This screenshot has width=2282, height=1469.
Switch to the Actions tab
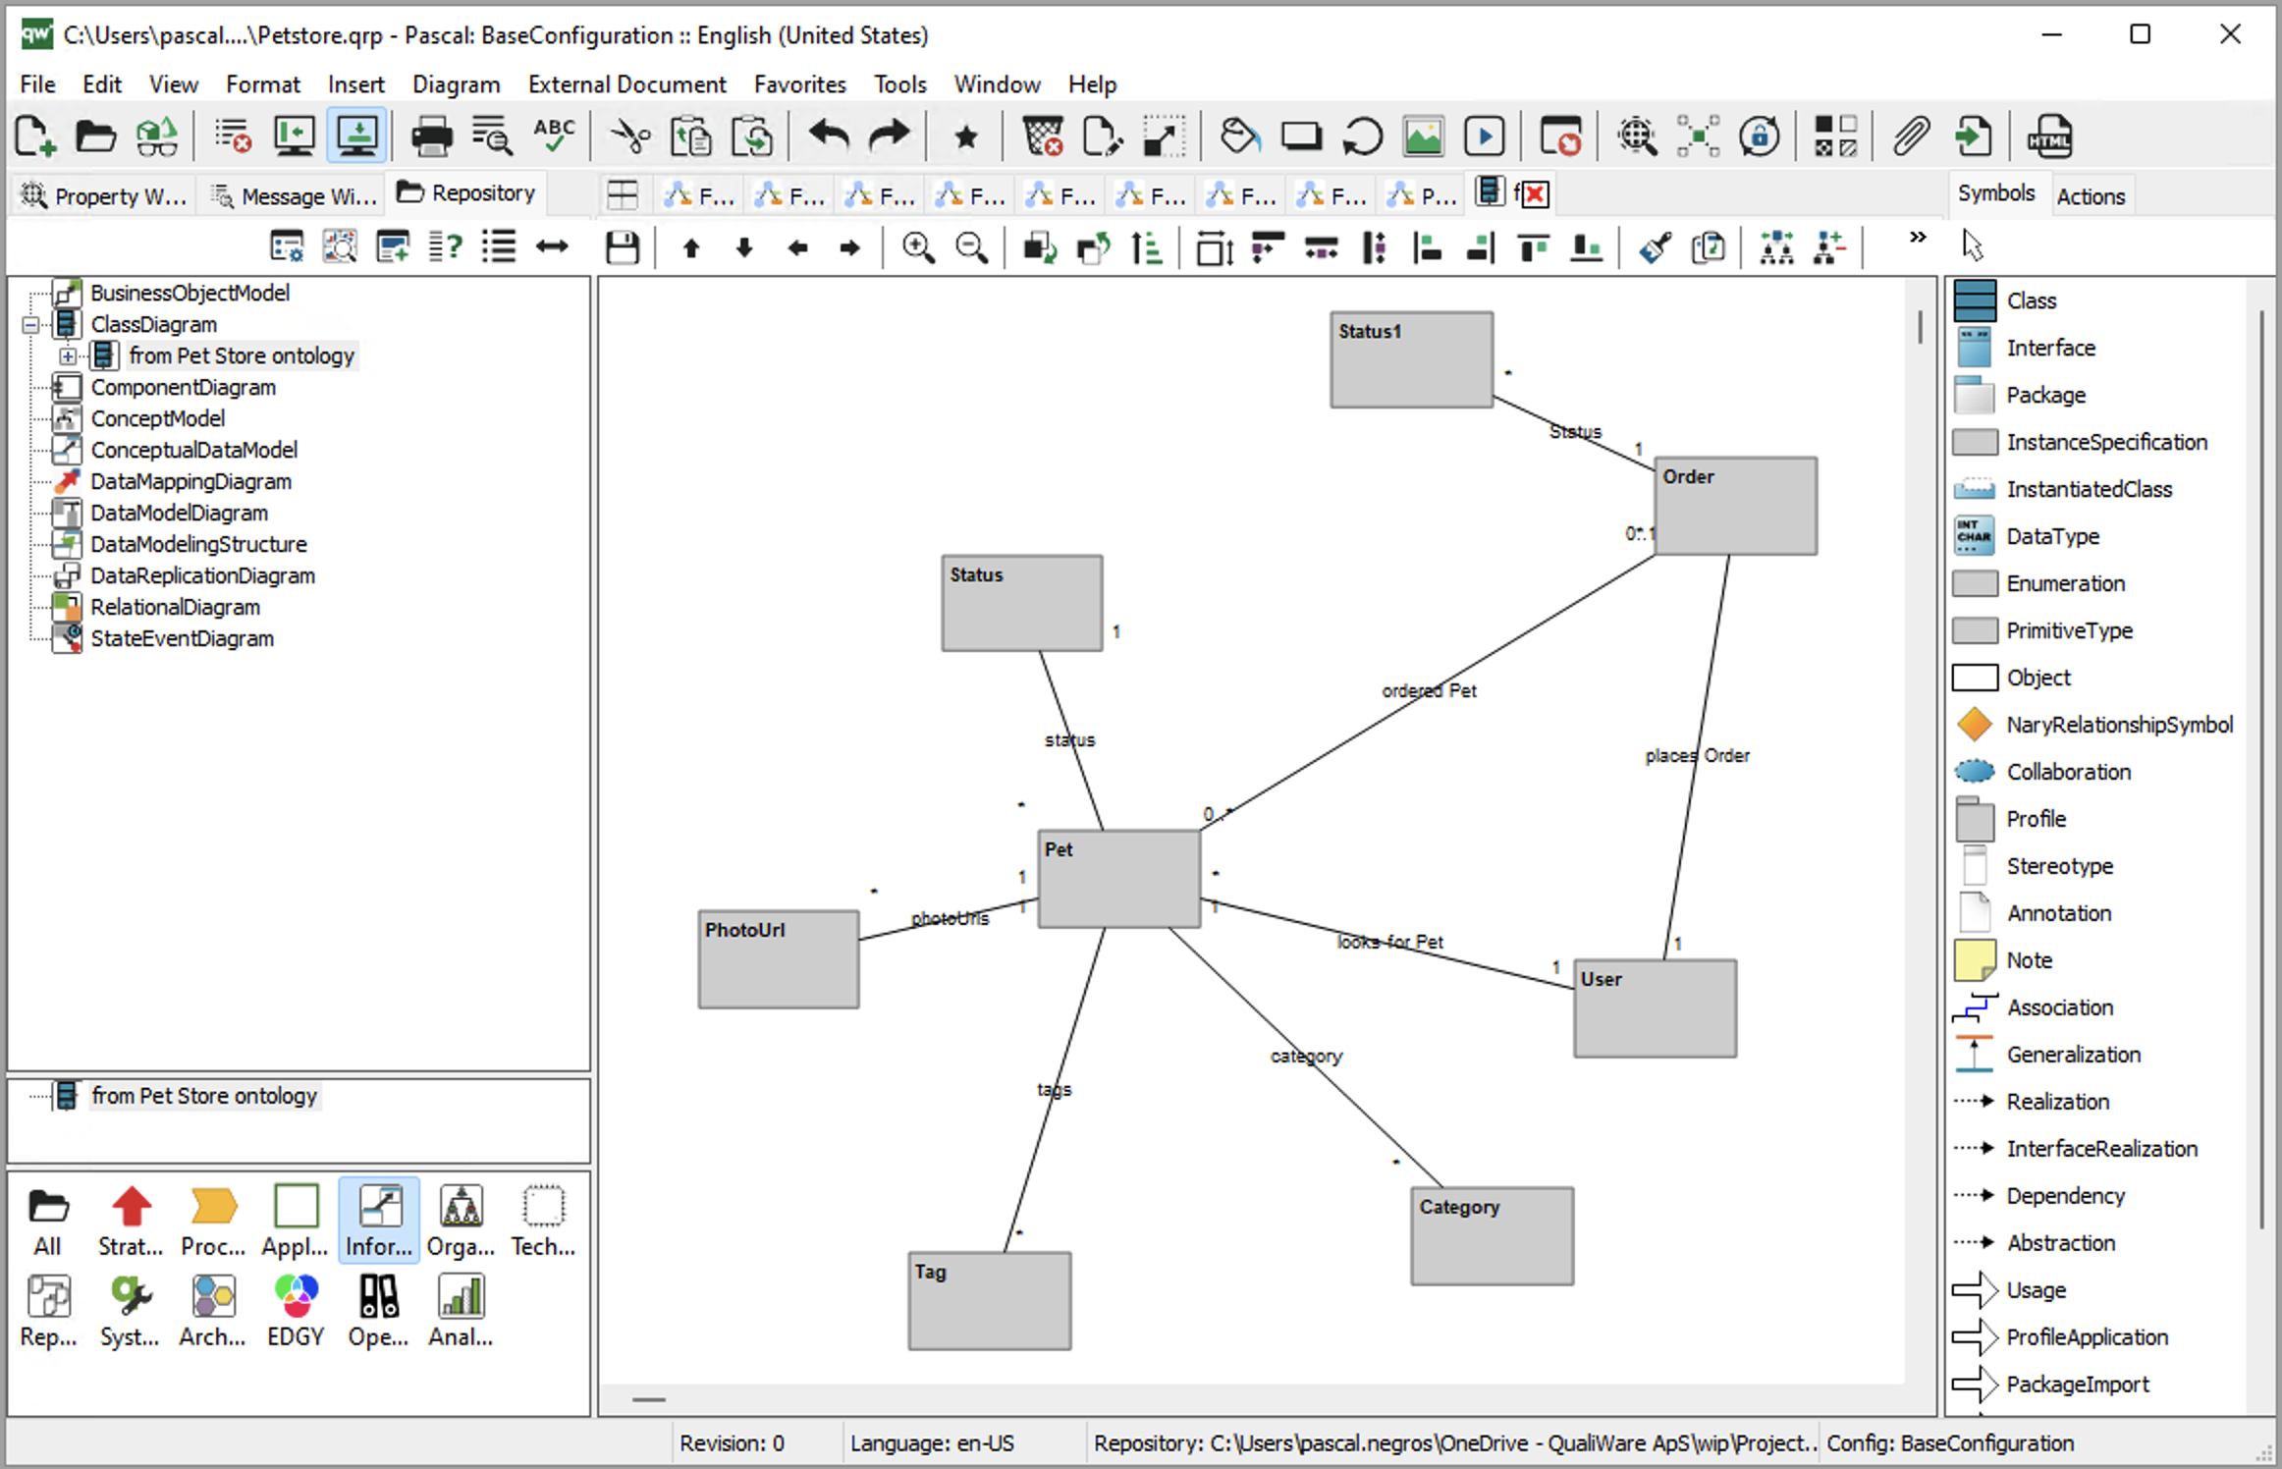tap(2092, 196)
